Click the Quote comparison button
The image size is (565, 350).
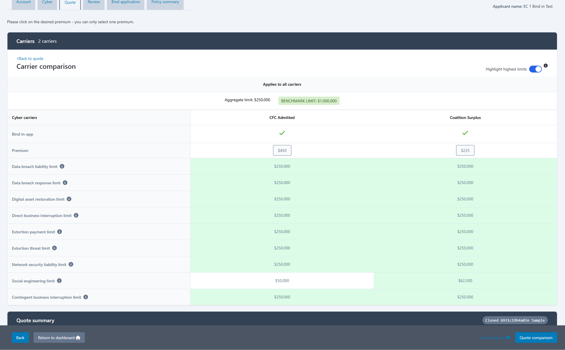coord(536,337)
